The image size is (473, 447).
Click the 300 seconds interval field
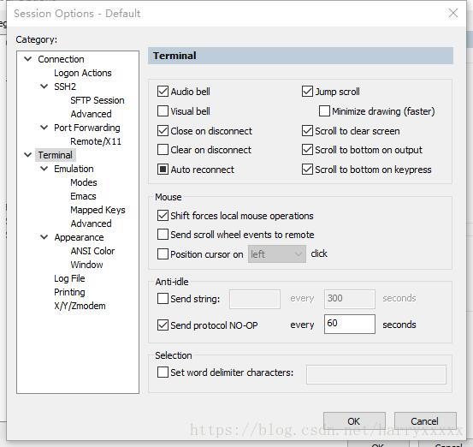click(350, 299)
